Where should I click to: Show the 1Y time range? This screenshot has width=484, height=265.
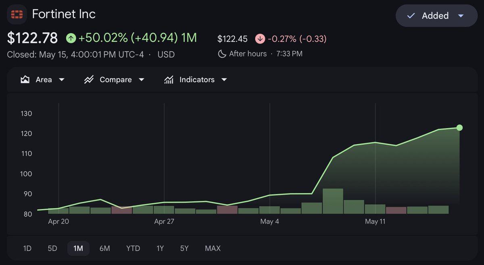point(160,248)
